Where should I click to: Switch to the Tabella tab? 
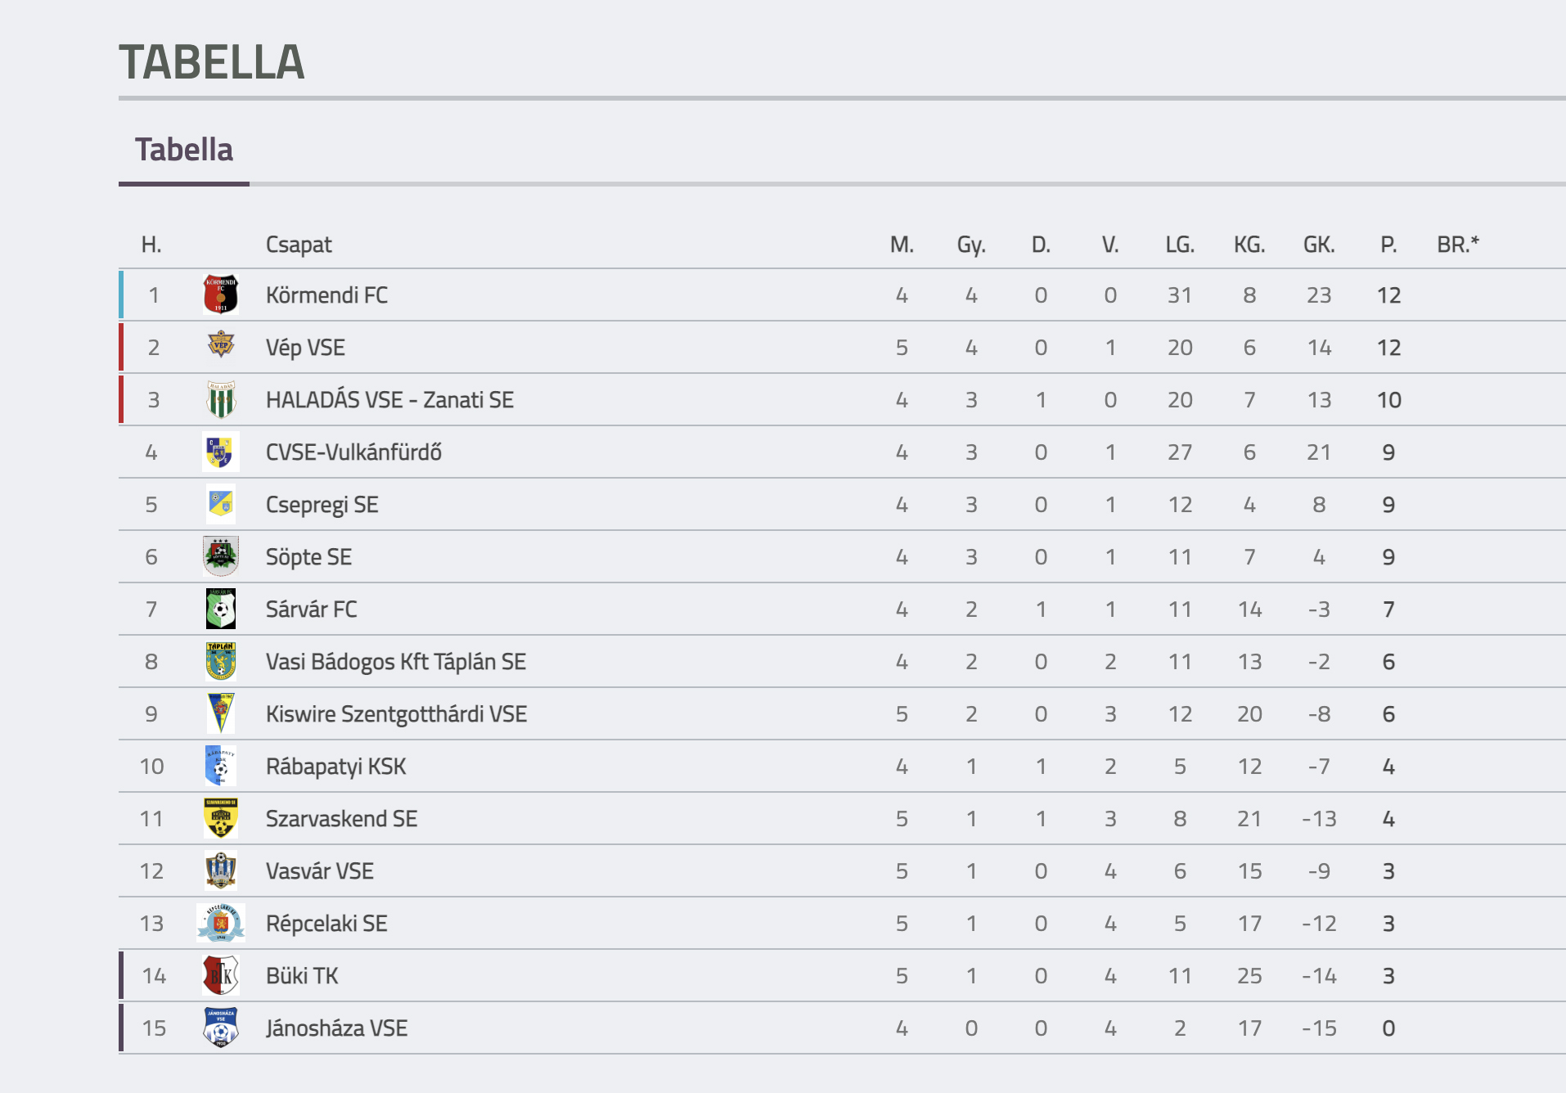[x=184, y=150]
